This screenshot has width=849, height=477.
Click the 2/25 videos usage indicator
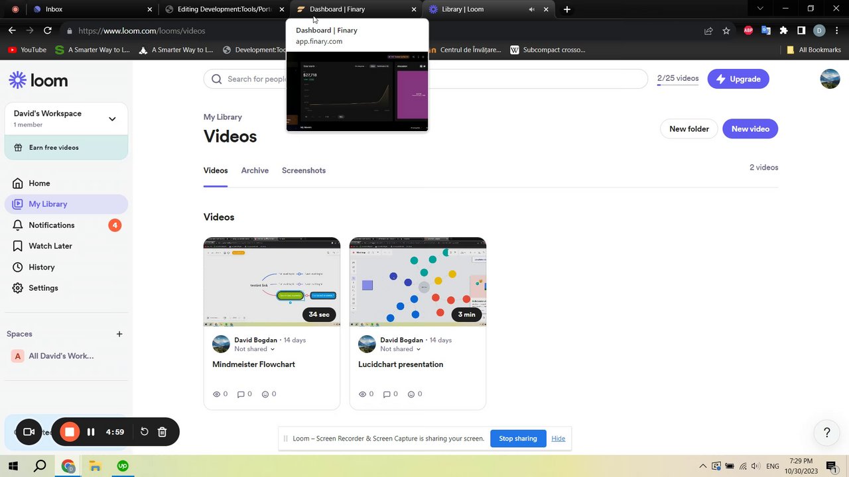678,79
